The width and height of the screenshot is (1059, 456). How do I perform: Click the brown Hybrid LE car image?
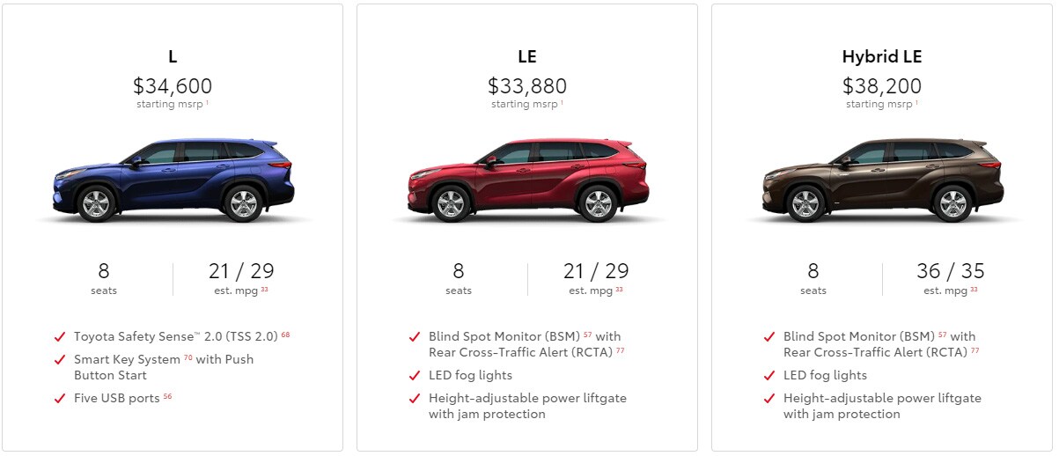[x=882, y=180]
